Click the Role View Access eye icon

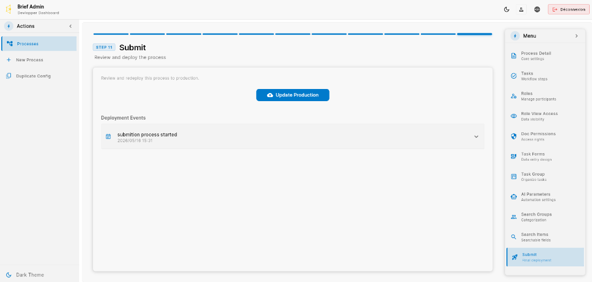(513, 116)
